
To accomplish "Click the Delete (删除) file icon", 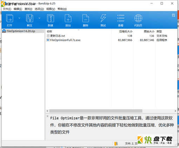I will [x=86, y=18].
